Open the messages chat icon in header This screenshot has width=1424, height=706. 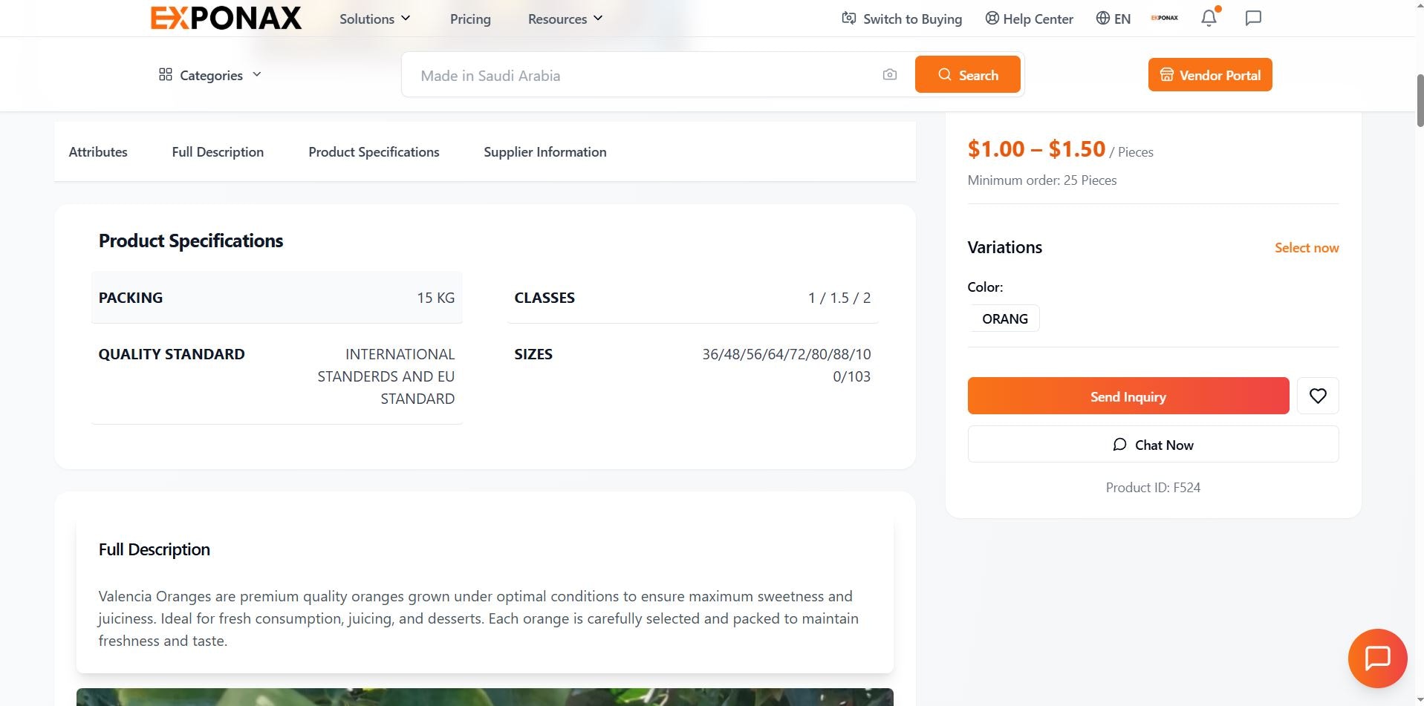tap(1253, 19)
